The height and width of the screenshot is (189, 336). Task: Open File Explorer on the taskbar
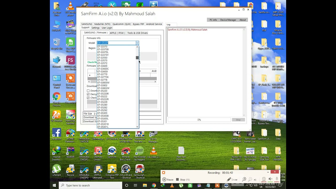pyautogui.click(x=145, y=185)
